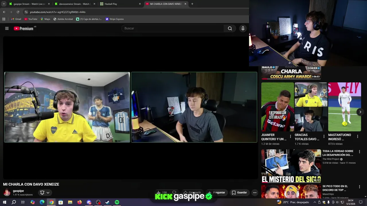Focus the Buscar search field

click(173, 28)
